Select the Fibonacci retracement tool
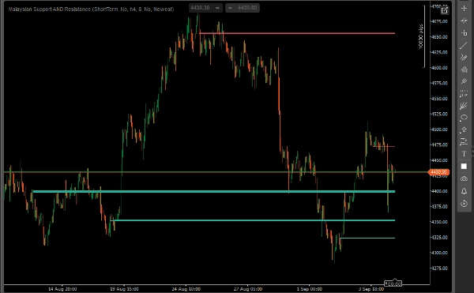 tap(464, 93)
